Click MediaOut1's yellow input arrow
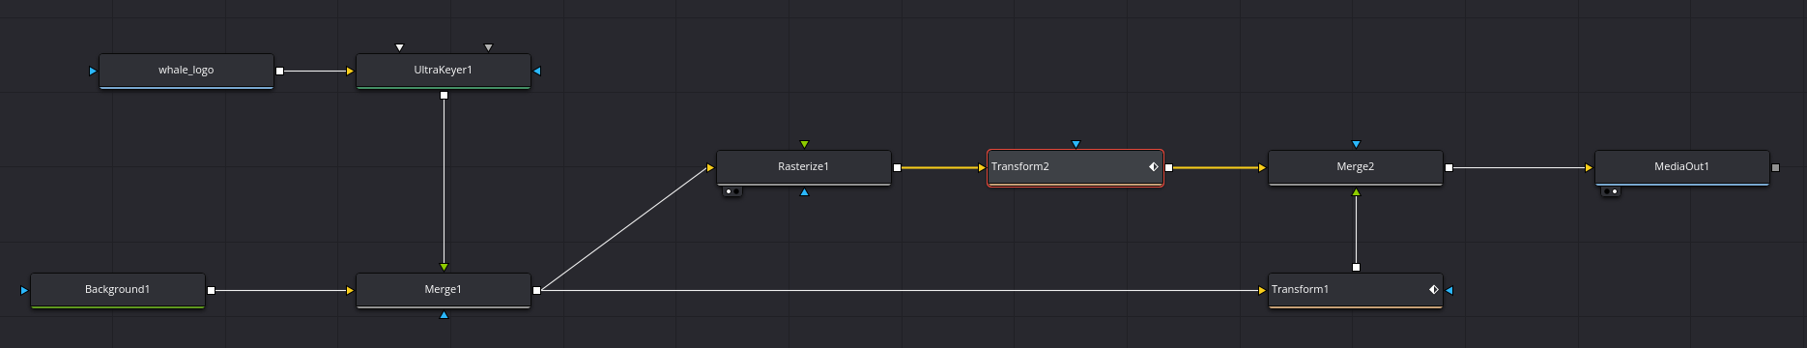The width and height of the screenshot is (1807, 348). point(1589,167)
